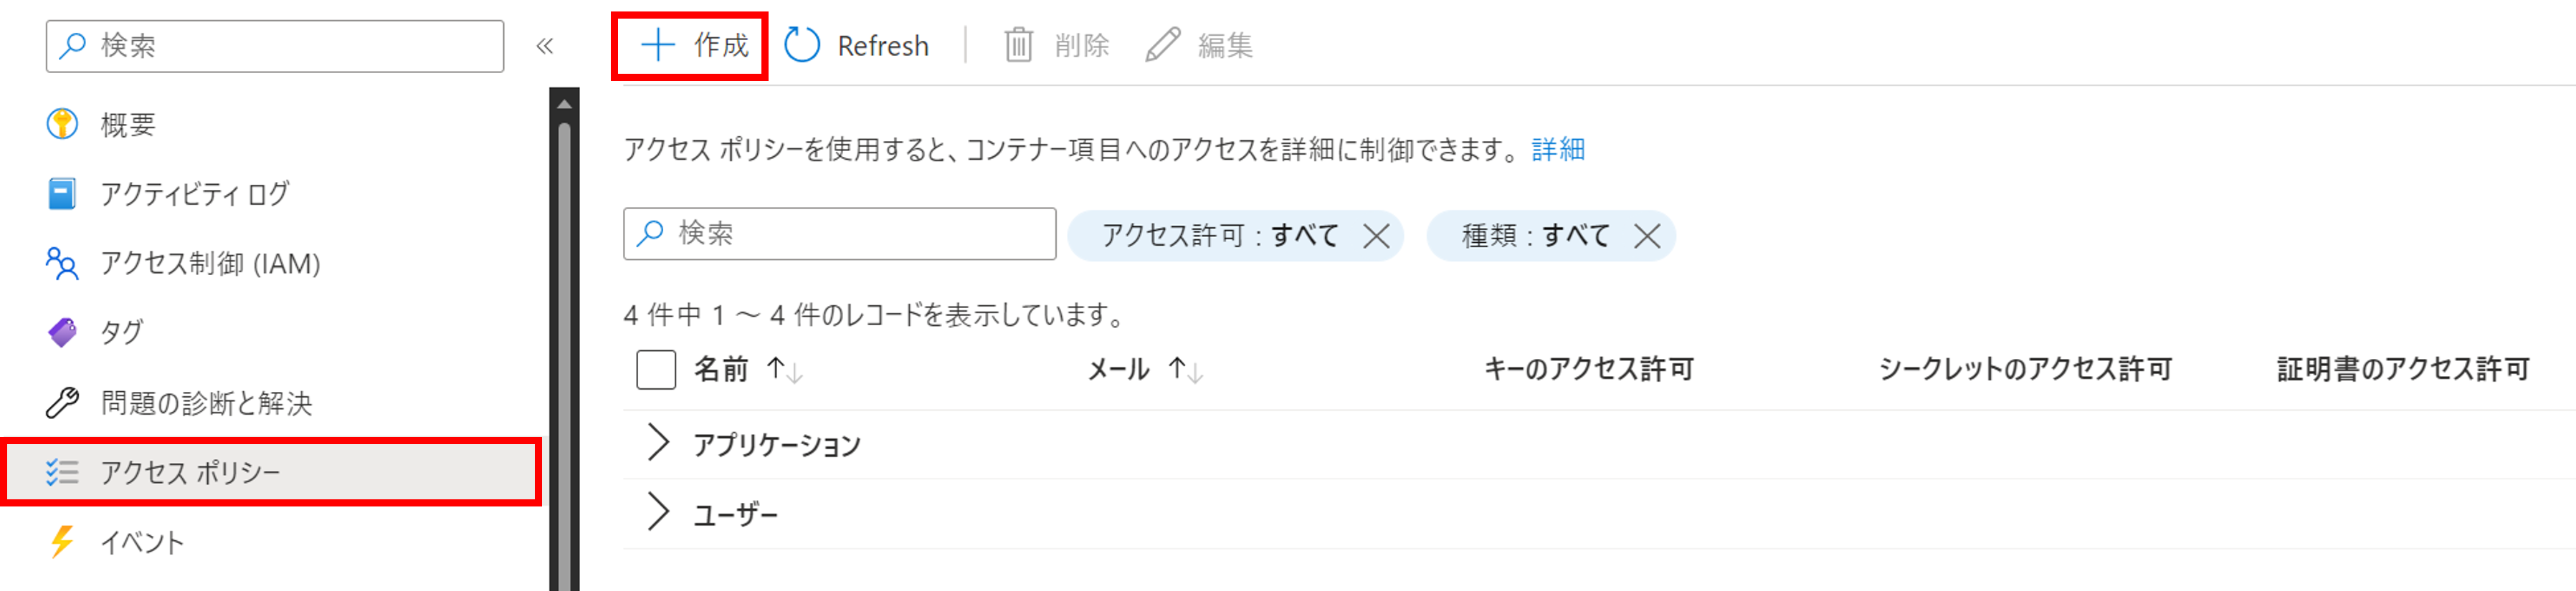Select the 編集 (Edit) pencil icon
This screenshot has height=591, width=2576.
click(1162, 44)
